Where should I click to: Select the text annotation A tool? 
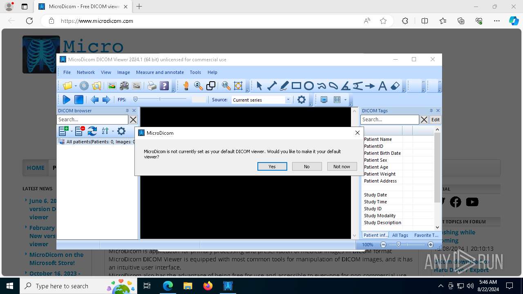(x=382, y=86)
